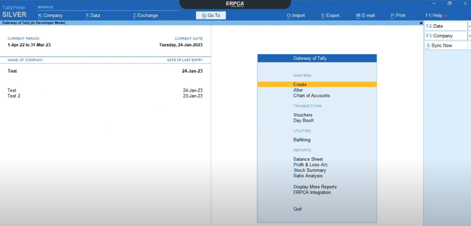Restore down the TallyPrime window
The image size is (471, 226).
[450, 3]
